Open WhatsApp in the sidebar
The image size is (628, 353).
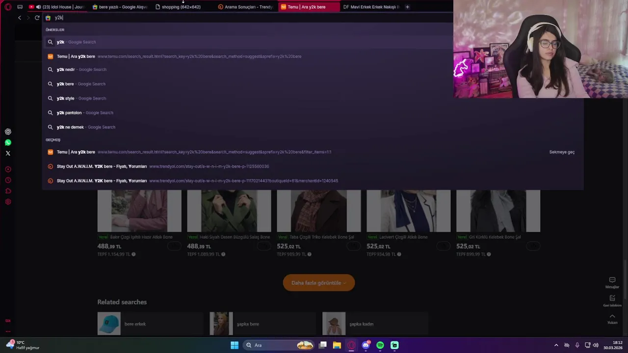[x=8, y=143]
